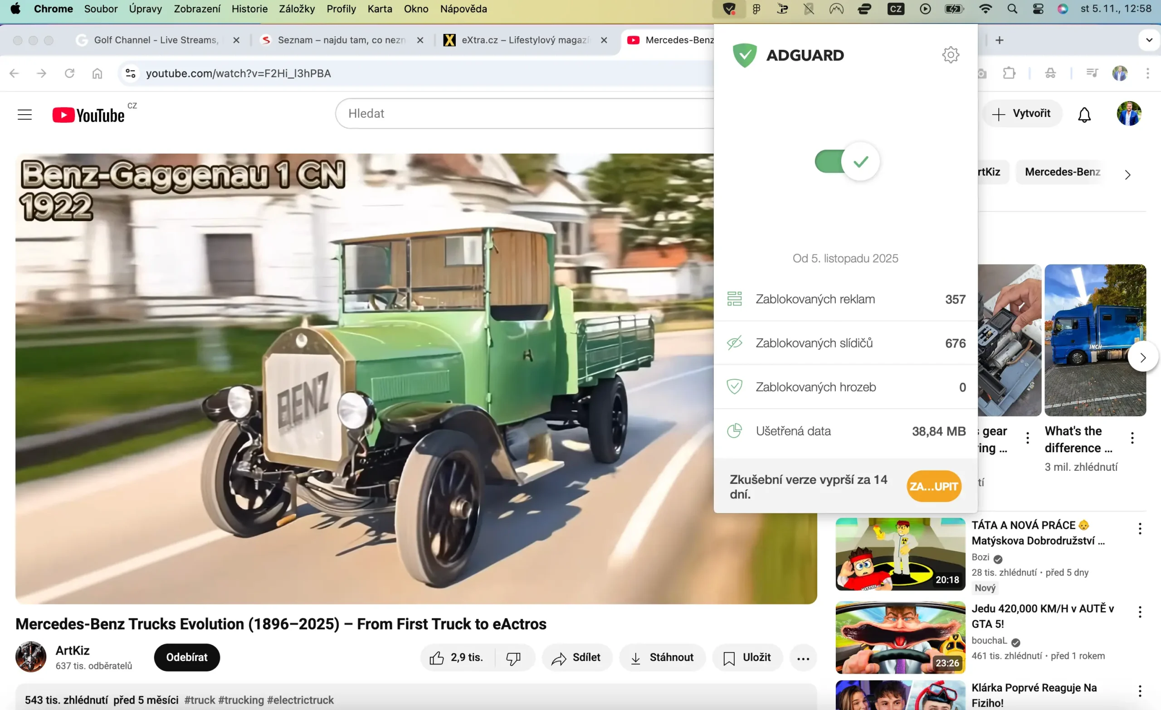The height and width of the screenshot is (710, 1161).
Task: Open the three-dot menu below the video
Action: coord(803,657)
